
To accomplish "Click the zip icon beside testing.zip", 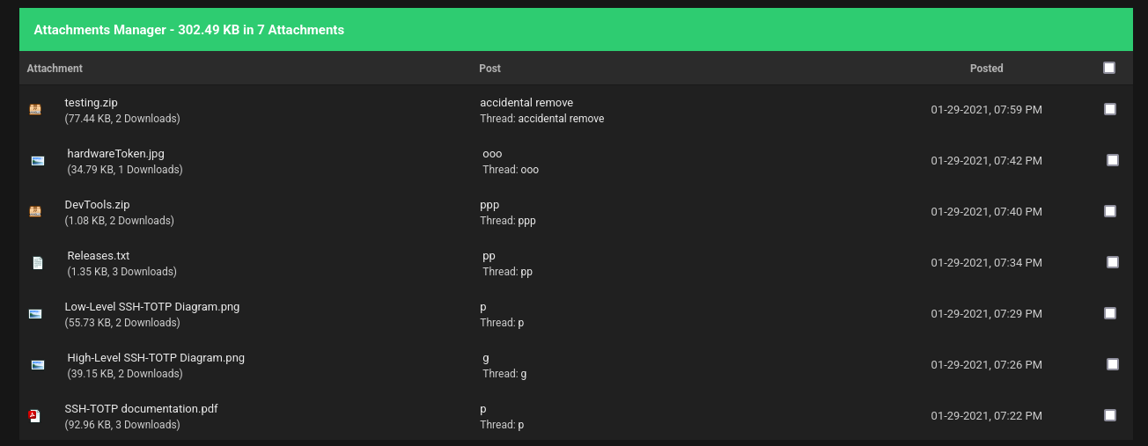I will click(x=35, y=110).
